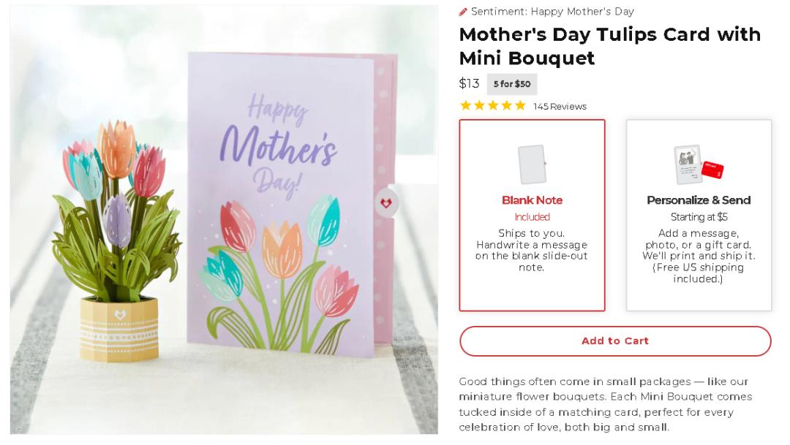The width and height of the screenshot is (790, 445).
Task: Click the red gift card icon
Action: click(712, 170)
